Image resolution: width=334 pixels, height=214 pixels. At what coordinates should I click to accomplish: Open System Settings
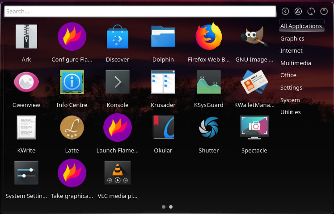click(26, 173)
